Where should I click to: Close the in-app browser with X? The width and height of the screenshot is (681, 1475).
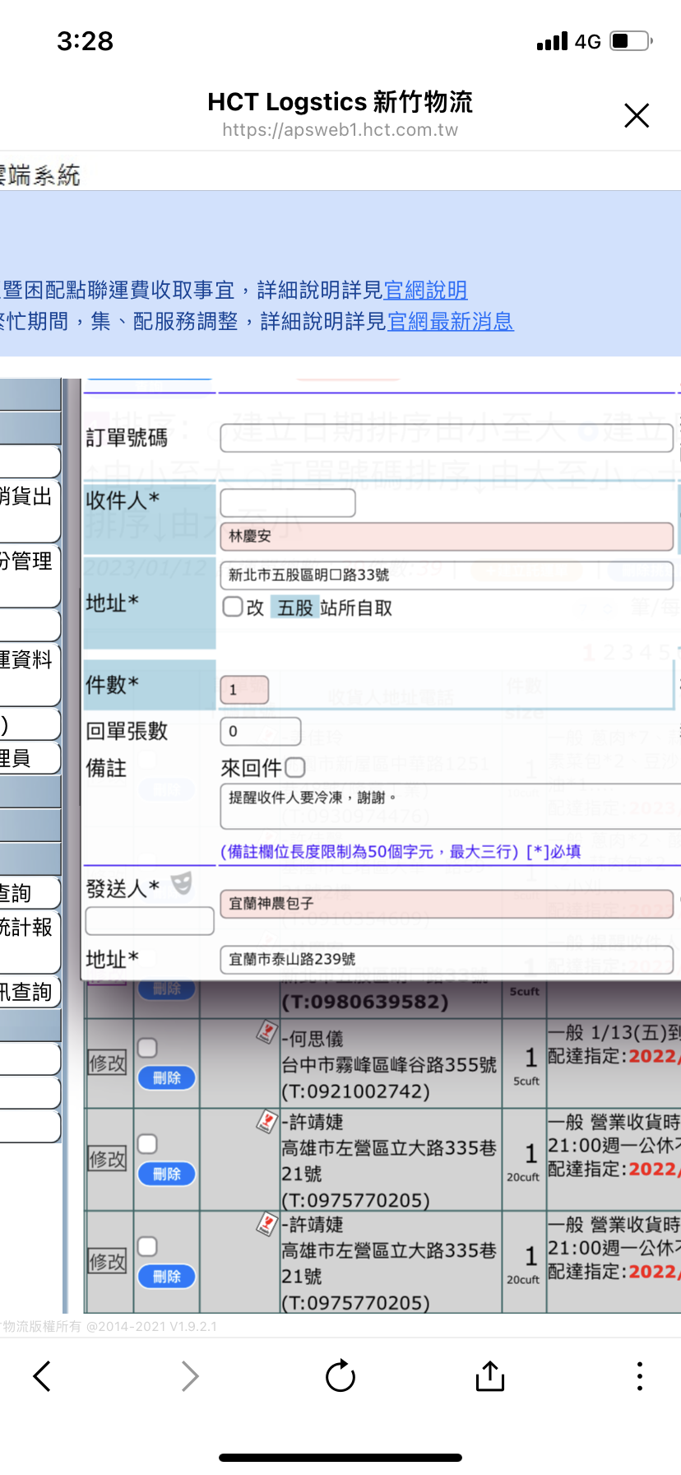click(x=637, y=115)
